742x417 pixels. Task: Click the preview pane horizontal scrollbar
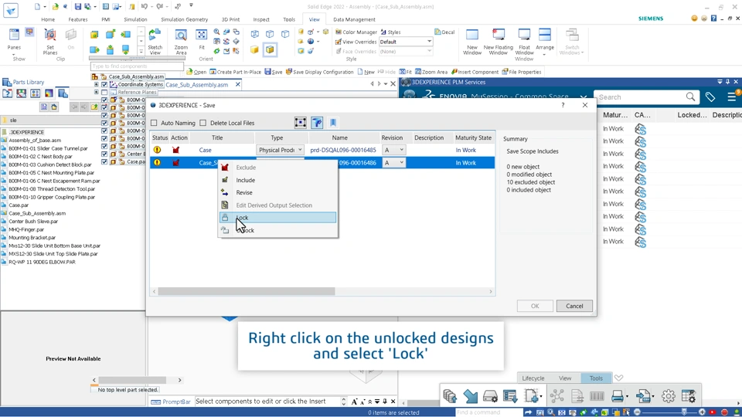pyautogui.click(x=132, y=380)
